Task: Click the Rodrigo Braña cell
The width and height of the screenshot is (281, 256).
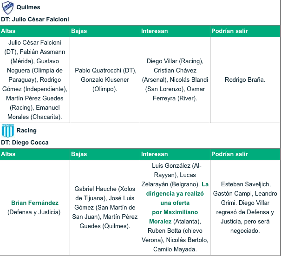Action: pos(245,80)
